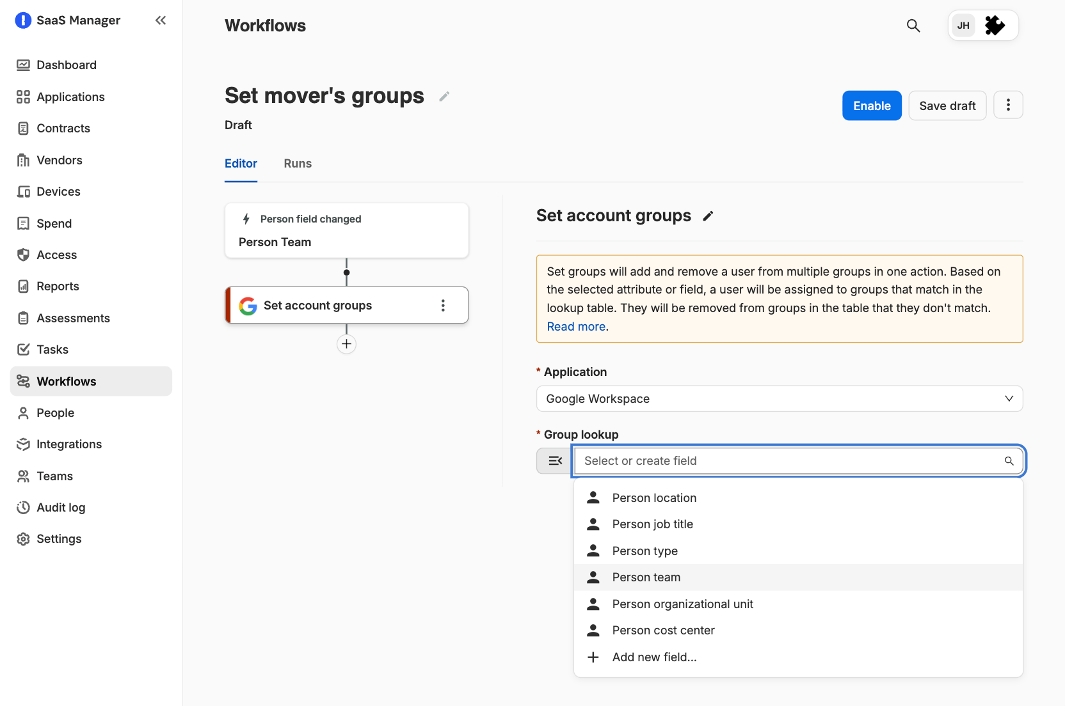The width and height of the screenshot is (1065, 706).
Task: Click the Workflows sidebar icon
Action: (23, 381)
